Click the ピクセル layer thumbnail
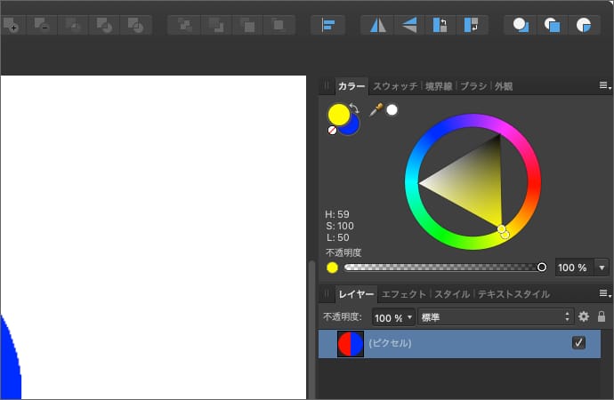Image resolution: width=614 pixels, height=400 pixels. 351,344
